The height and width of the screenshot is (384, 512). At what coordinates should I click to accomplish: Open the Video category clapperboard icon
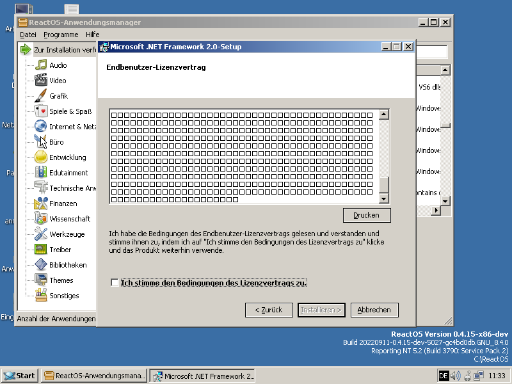click(x=41, y=81)
